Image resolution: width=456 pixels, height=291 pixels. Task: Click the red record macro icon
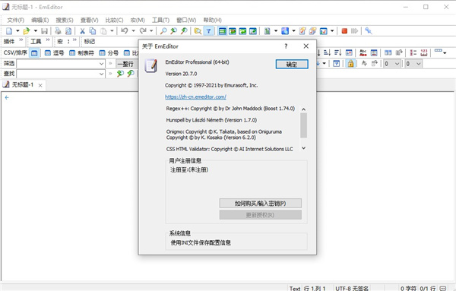pyautogui.click(x=344, y=31)
